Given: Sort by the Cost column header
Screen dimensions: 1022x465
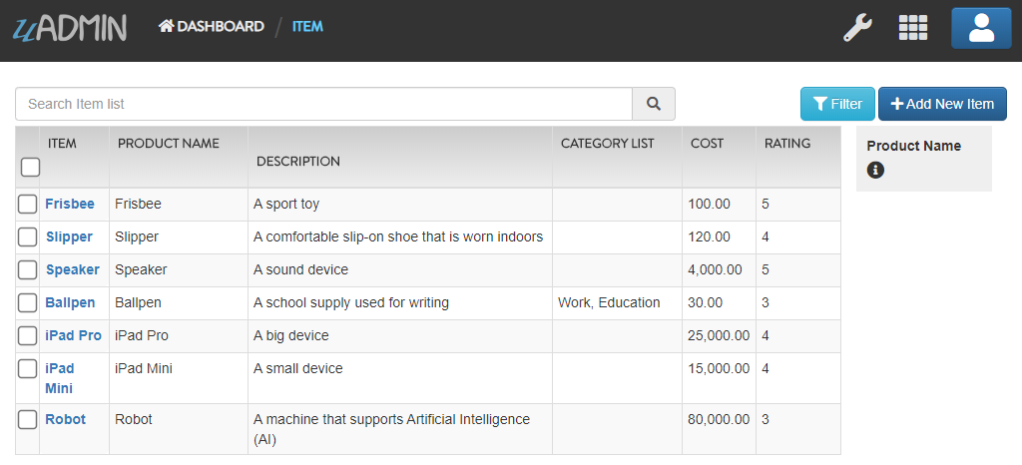Looking at the screenshot, I should click(708, 144).
